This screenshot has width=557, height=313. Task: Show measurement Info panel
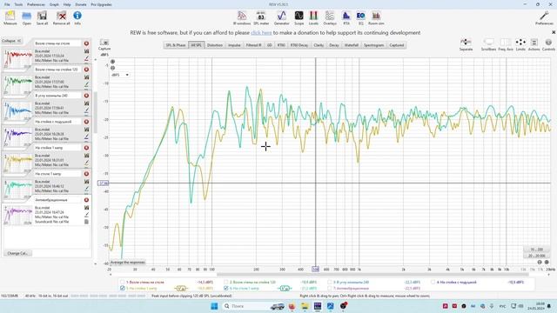77,17
